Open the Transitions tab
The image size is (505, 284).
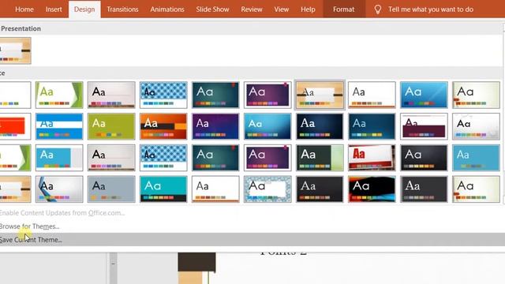coord(122,9)
